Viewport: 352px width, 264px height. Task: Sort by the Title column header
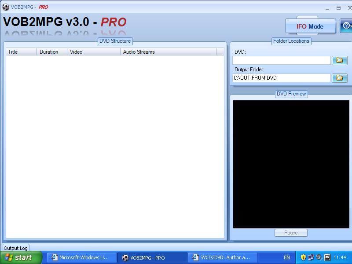(21, 51)
